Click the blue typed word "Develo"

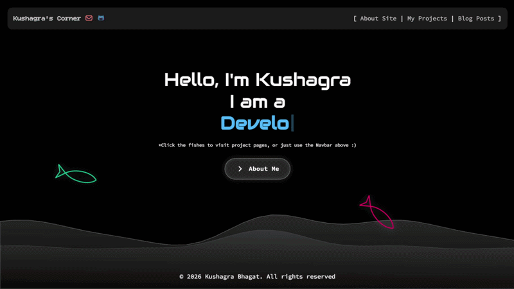(254, 123)
